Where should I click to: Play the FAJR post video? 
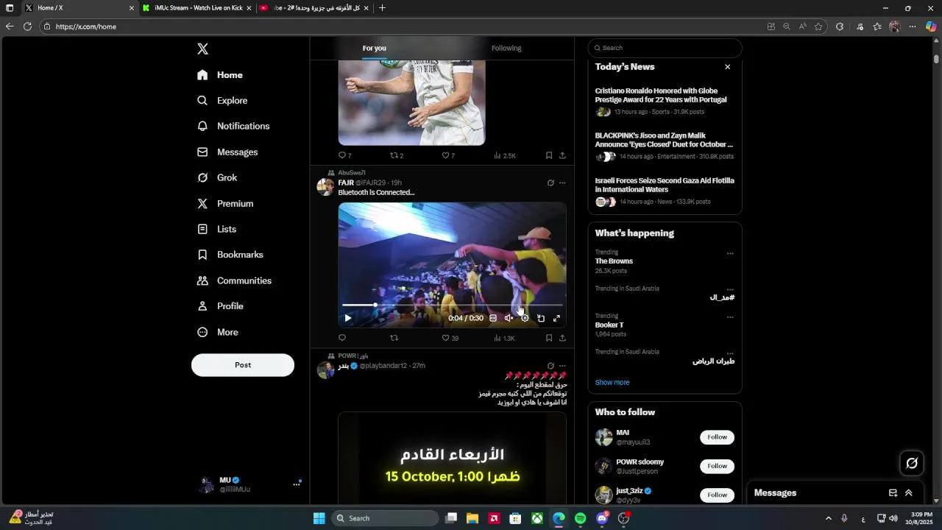click(x=348, y=319)
